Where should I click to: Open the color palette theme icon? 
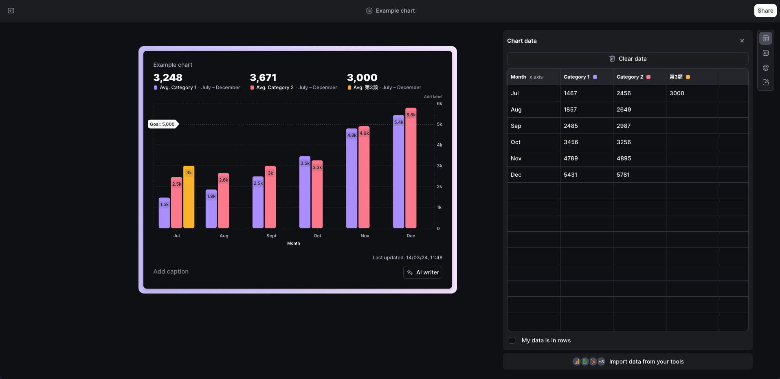[x=766, y=68]
